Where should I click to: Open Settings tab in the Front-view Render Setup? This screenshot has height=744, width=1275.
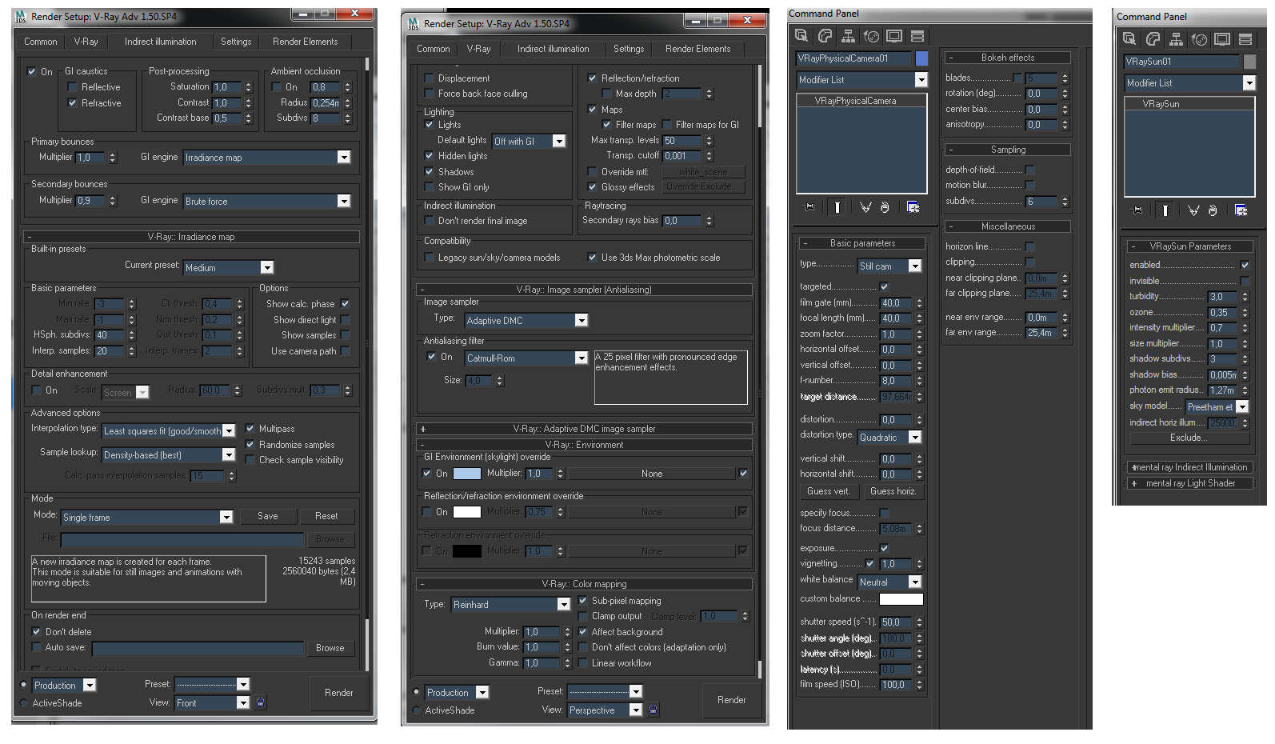pos(236,42)
